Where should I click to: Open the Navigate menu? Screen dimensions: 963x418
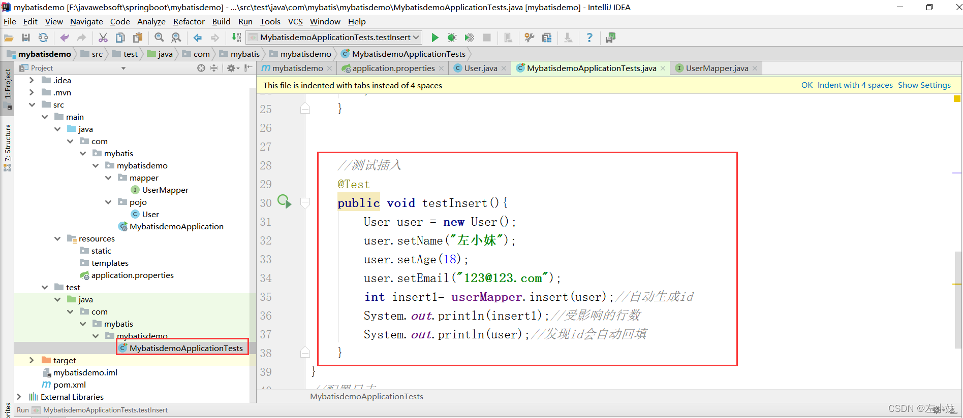[86, 21]
